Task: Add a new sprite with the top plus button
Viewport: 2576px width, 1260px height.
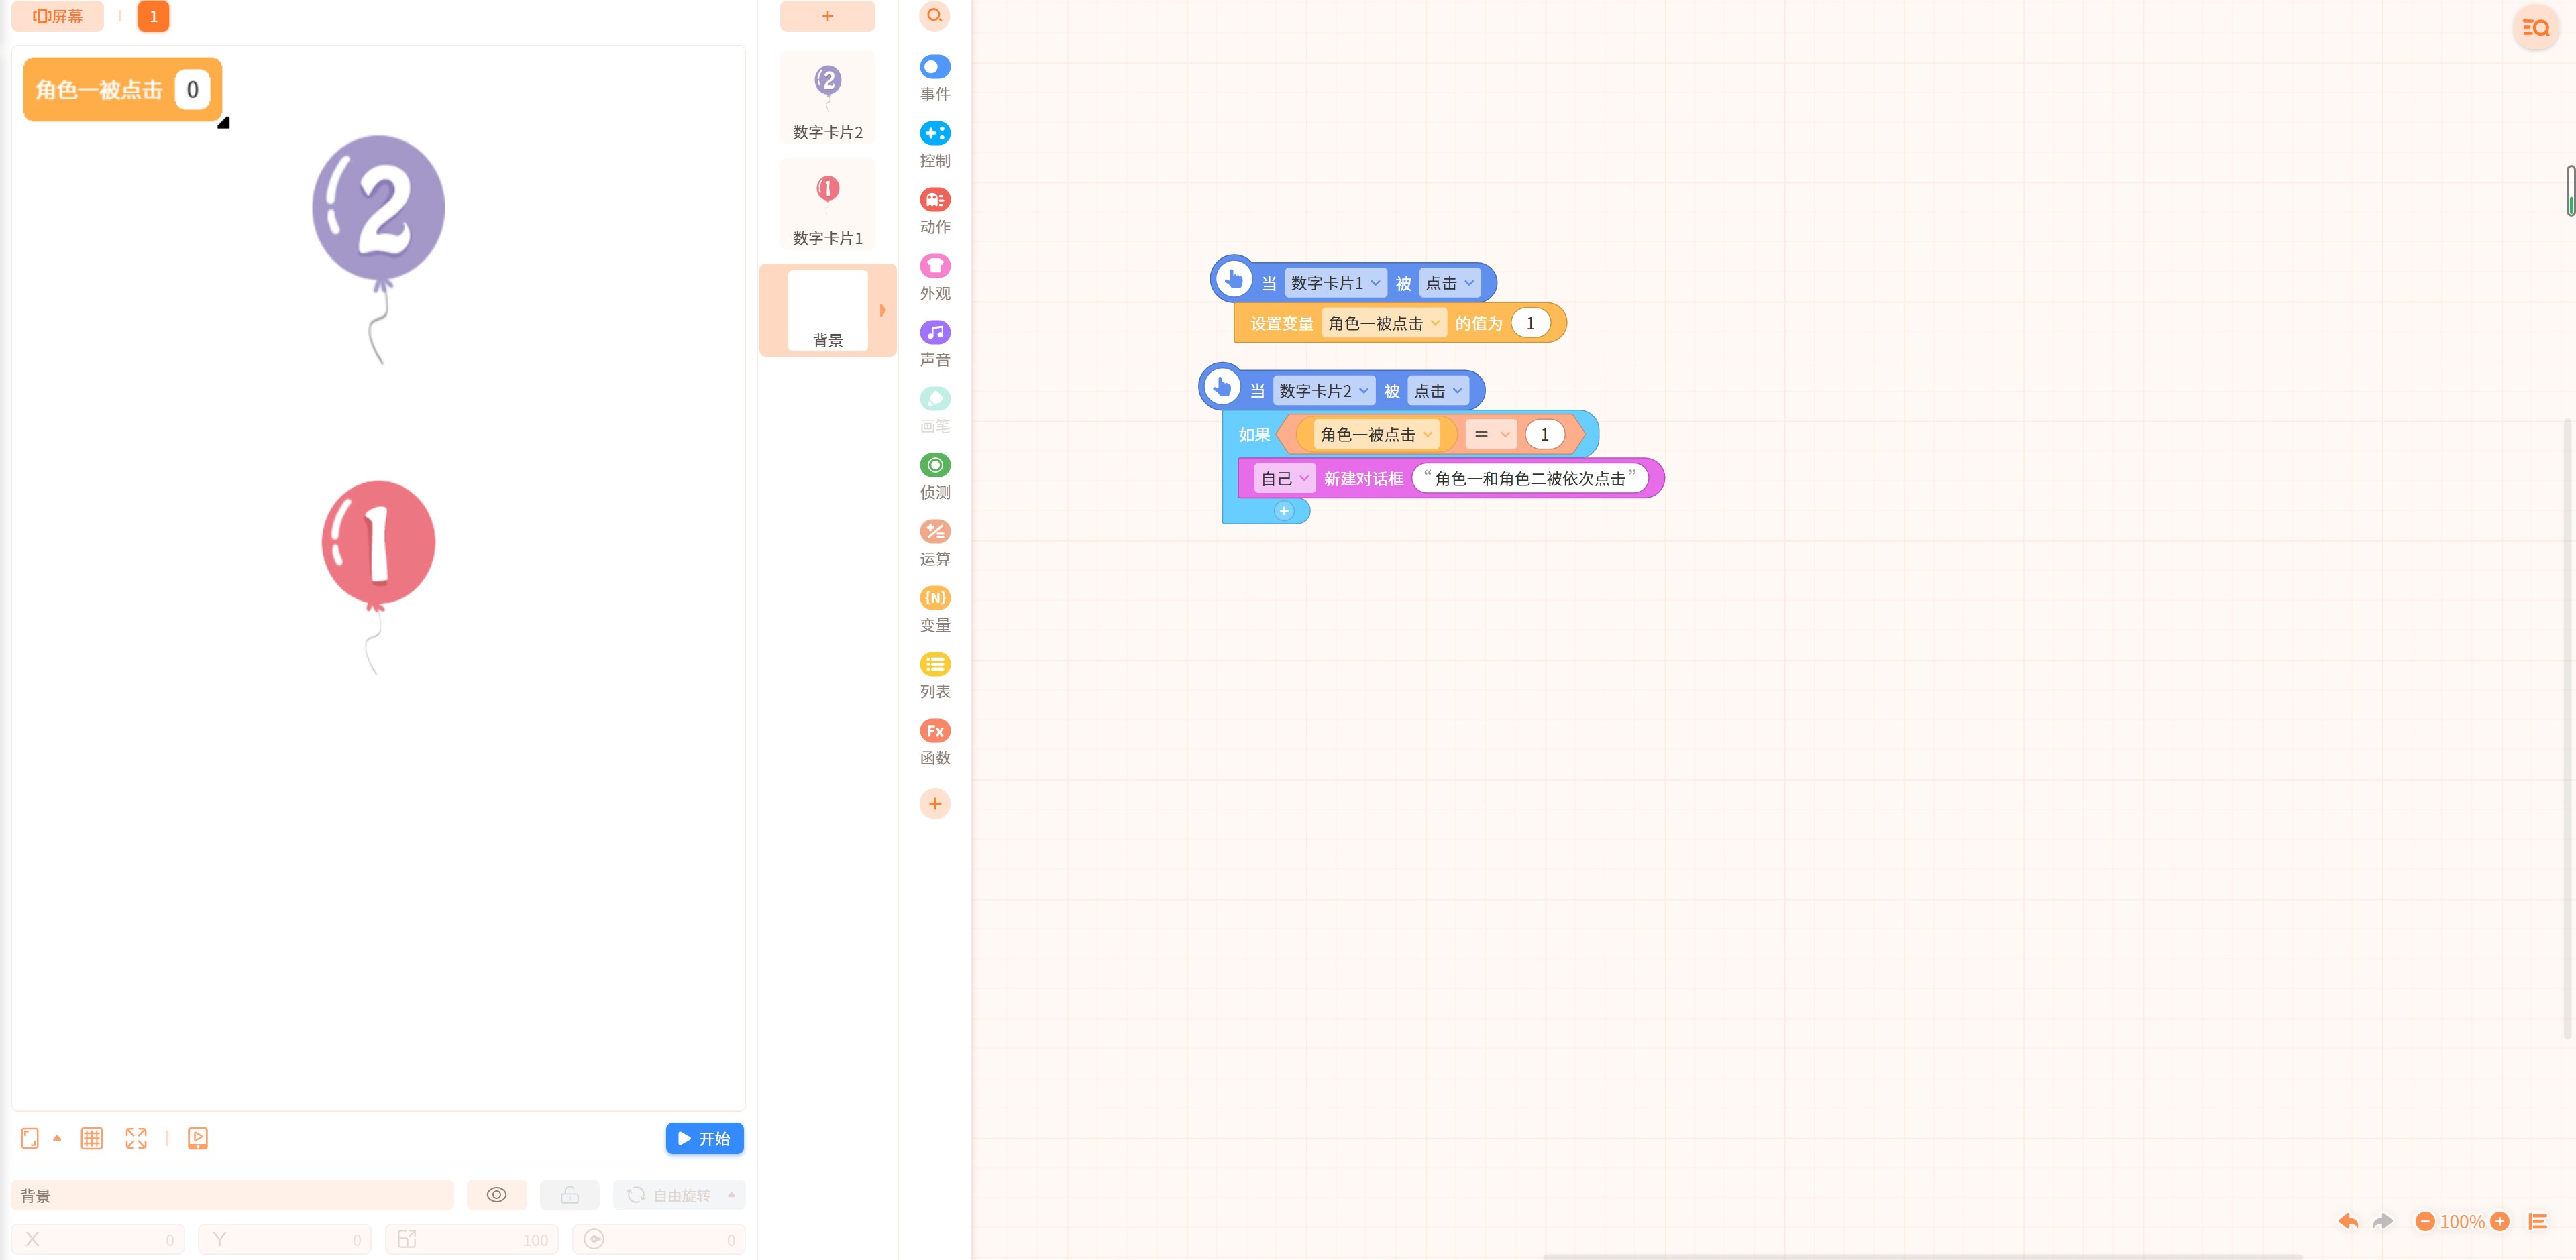Action: pos(827,15)
